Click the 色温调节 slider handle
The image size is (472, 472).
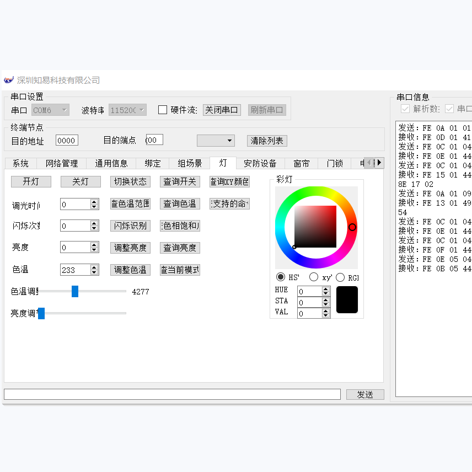click(x=75, y=291)
